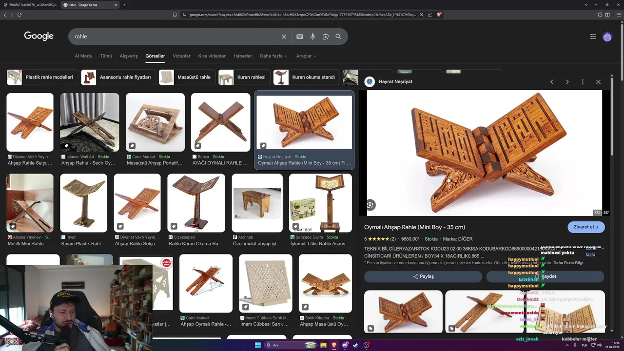Open İhvan Kıyam Plastik Rahle thumbnail
Screen dimensions: 624x351
(x=83, y=203)
